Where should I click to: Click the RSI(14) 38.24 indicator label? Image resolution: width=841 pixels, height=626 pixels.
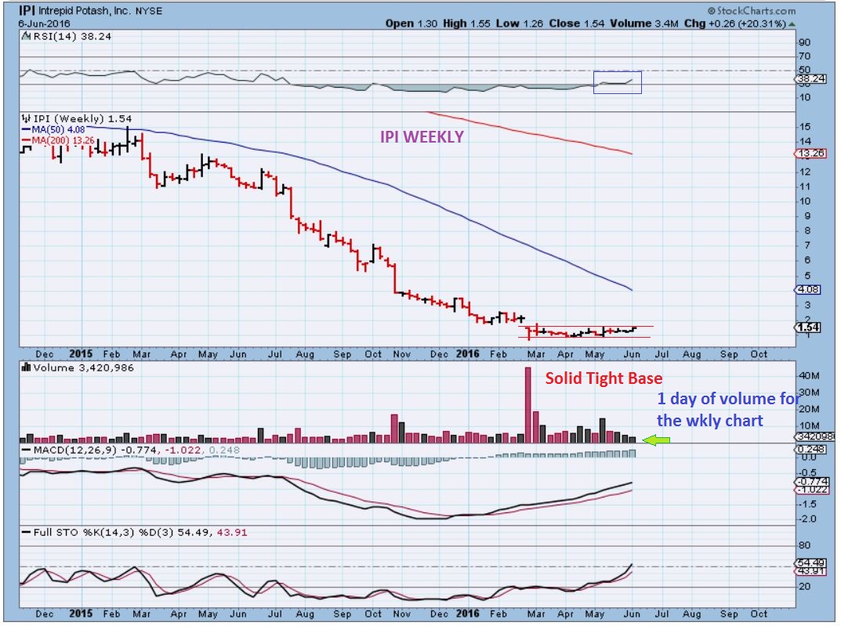[x=72, y=37]
